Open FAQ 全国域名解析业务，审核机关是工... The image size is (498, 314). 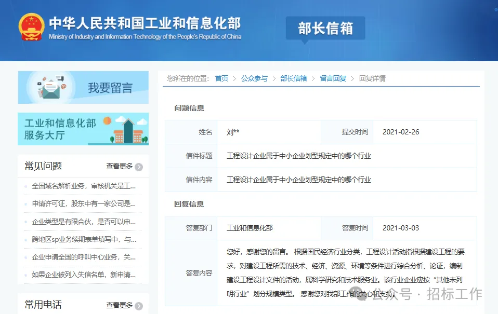coord(84,186)
